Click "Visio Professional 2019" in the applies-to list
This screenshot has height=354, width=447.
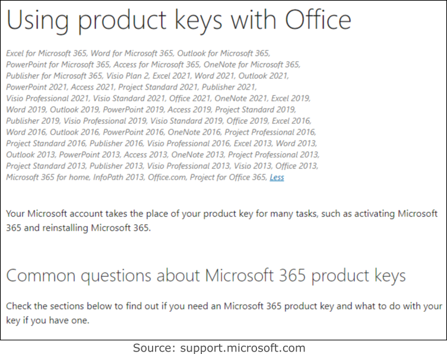click(x=104, y=121)
